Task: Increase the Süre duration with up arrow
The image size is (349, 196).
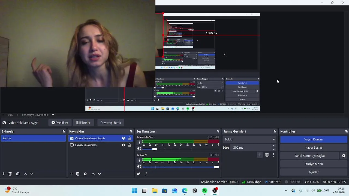Action: coord(274,146)
